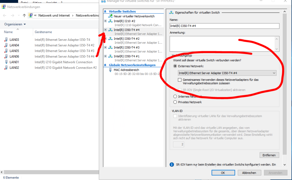Click the LAN02 network adapter icon
The height and width of the screenshot is (180, 292).
(x=6, y=68)
